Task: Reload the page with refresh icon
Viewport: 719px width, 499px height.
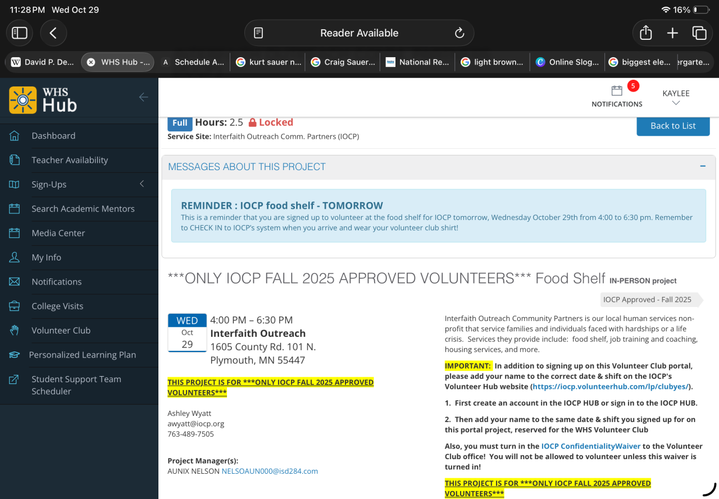Action: tap(459, 33)
